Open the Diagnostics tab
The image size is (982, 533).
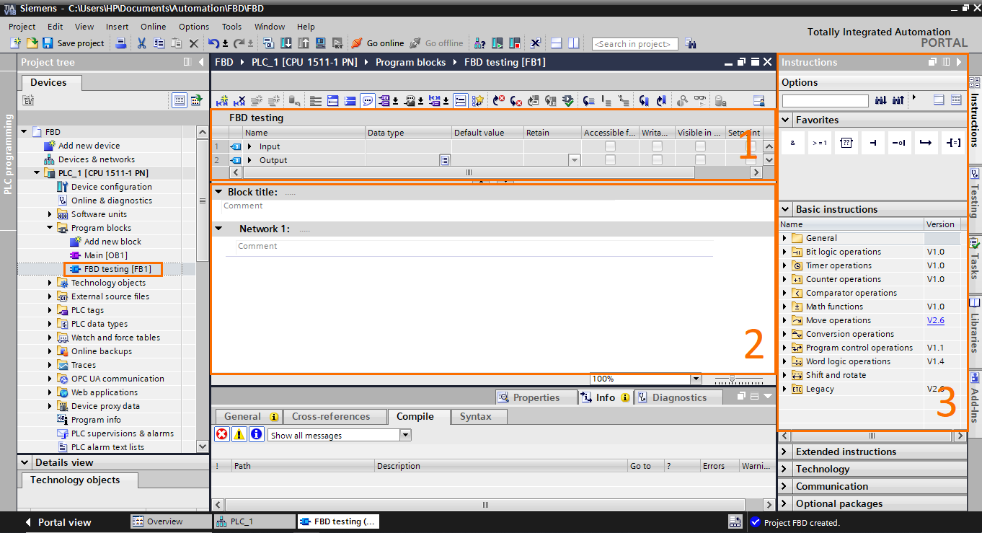[x=679, y=397]
